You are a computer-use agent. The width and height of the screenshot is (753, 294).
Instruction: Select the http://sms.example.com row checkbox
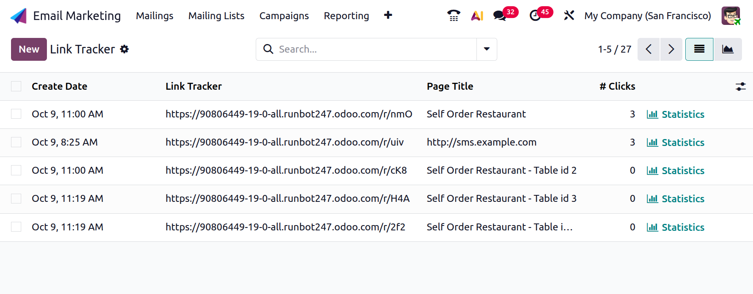[x=16, y=142]
